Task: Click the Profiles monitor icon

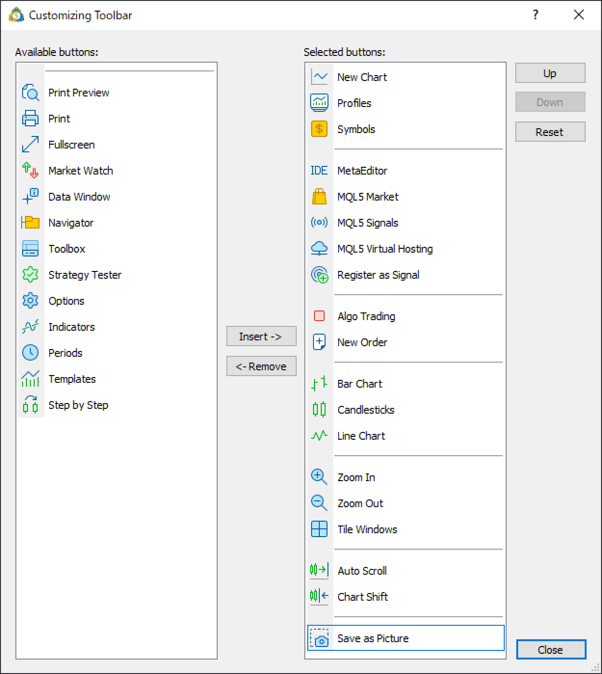Action: tap(319, 103)
